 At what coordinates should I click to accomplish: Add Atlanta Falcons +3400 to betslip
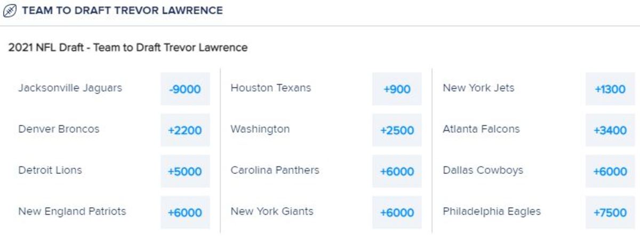(610, 130)
